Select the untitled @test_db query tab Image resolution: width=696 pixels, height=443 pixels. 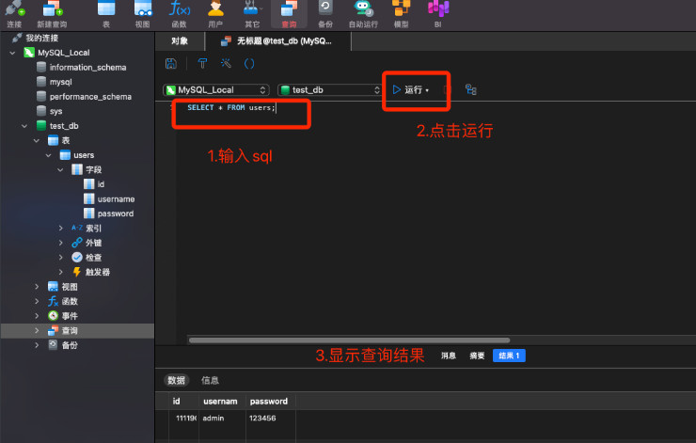[277, 40]
